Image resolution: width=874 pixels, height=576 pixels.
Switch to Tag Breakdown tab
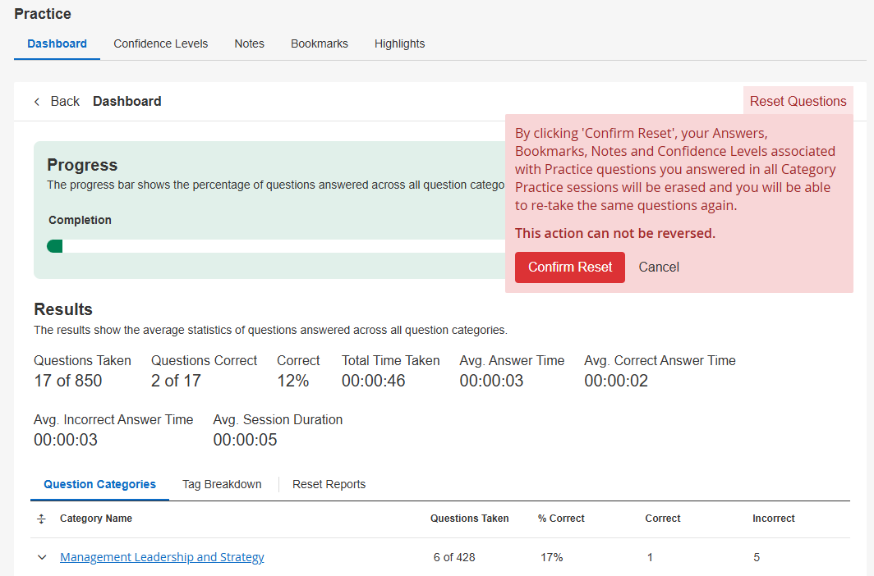pos(222,484)
